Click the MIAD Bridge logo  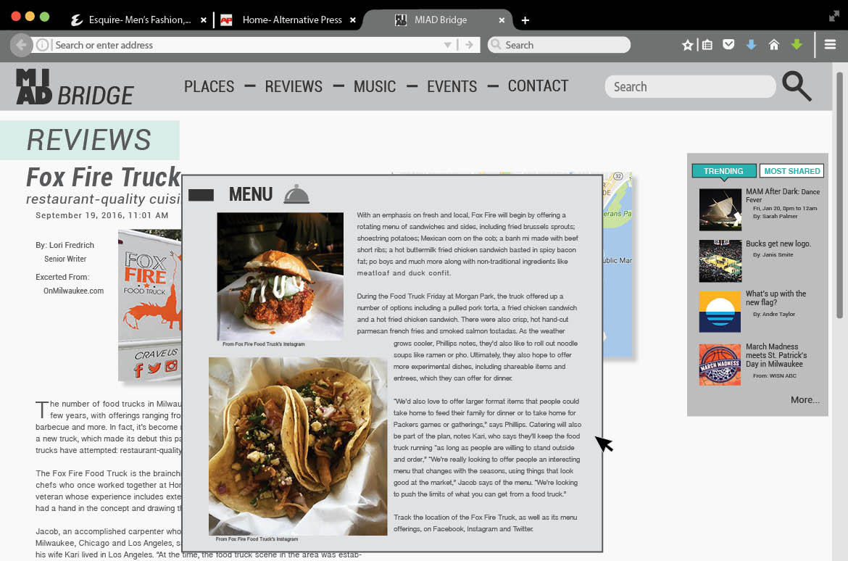(x=75, y=86)
